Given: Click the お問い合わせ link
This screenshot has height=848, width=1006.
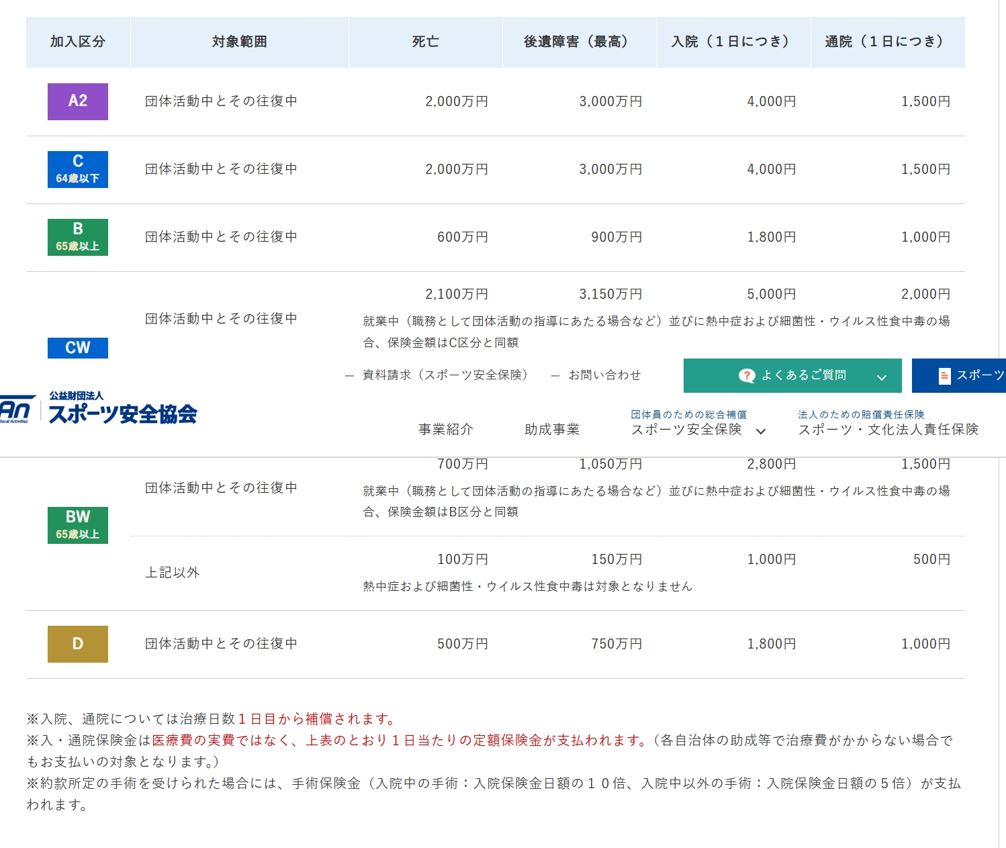Looking at the screenshot, I should [x=604, y=375].
